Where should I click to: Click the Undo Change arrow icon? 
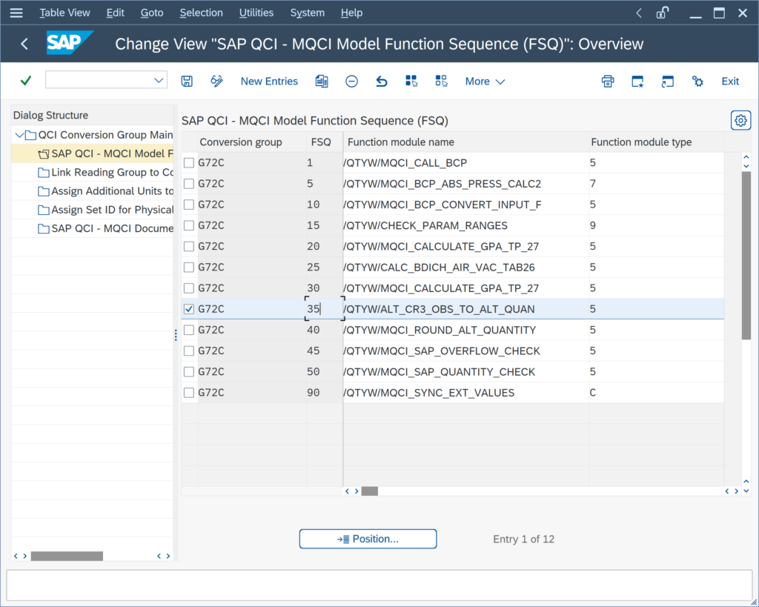382,82
